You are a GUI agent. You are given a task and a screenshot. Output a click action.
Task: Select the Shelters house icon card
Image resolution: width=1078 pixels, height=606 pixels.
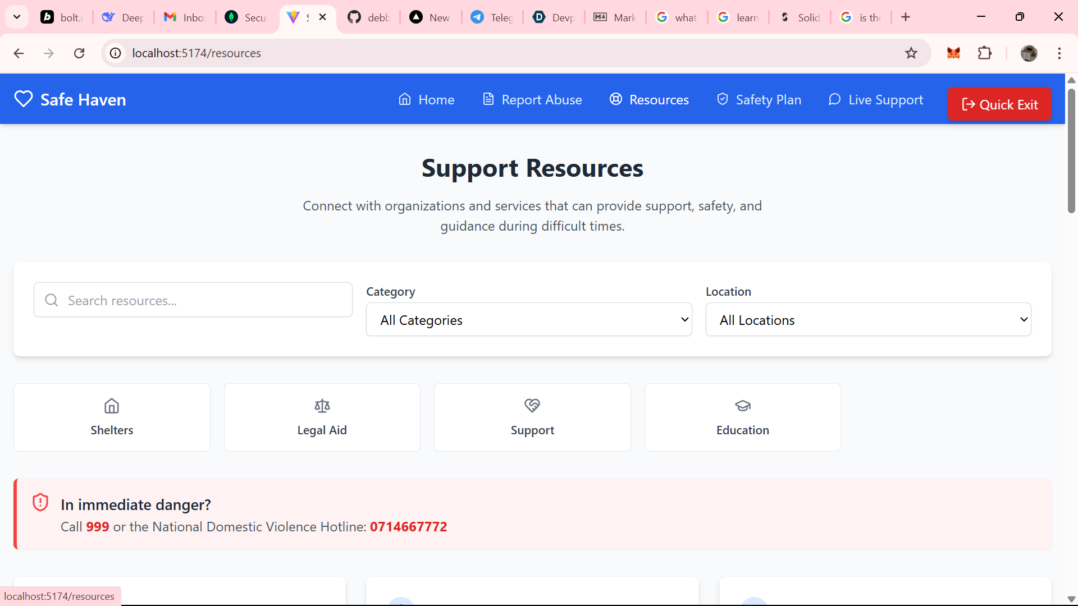tap(112, 406)
